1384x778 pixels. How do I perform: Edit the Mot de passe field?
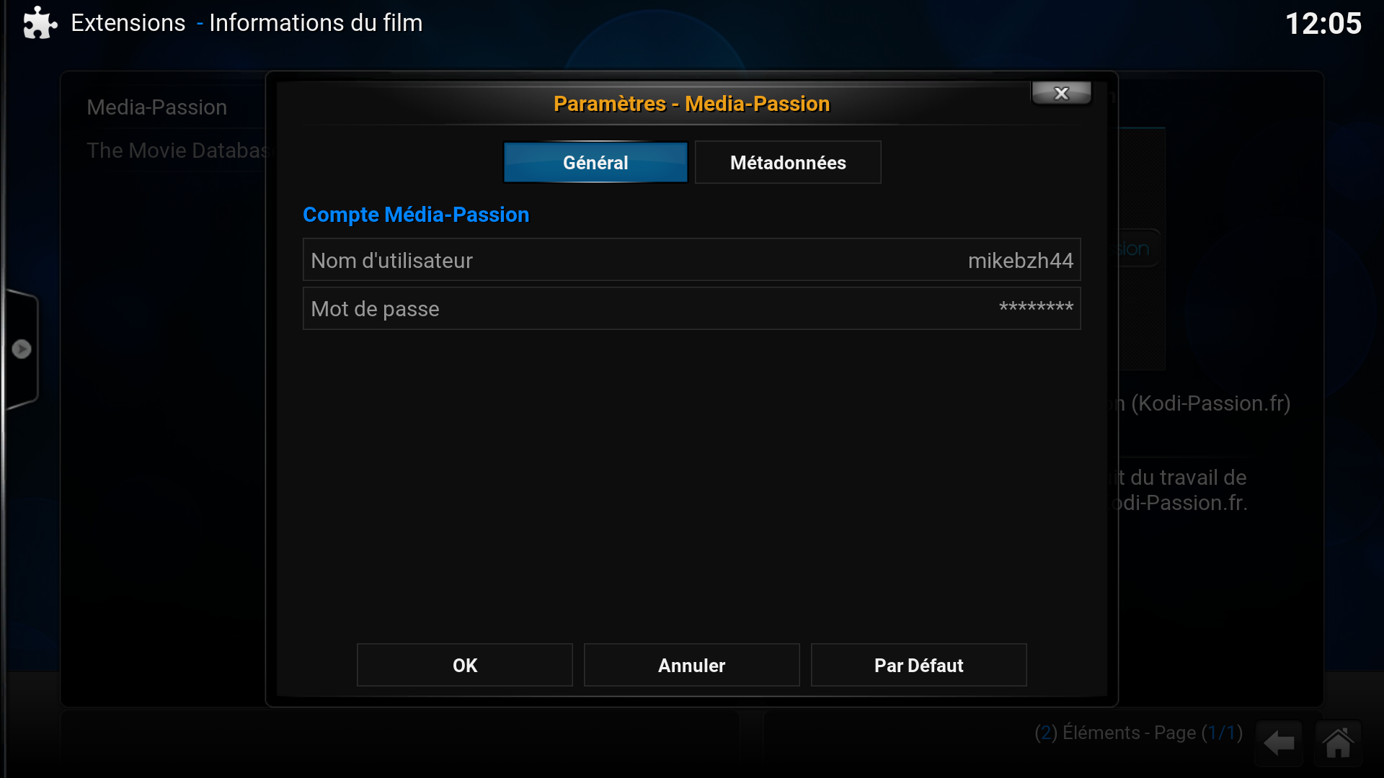(x=692, y=308)
